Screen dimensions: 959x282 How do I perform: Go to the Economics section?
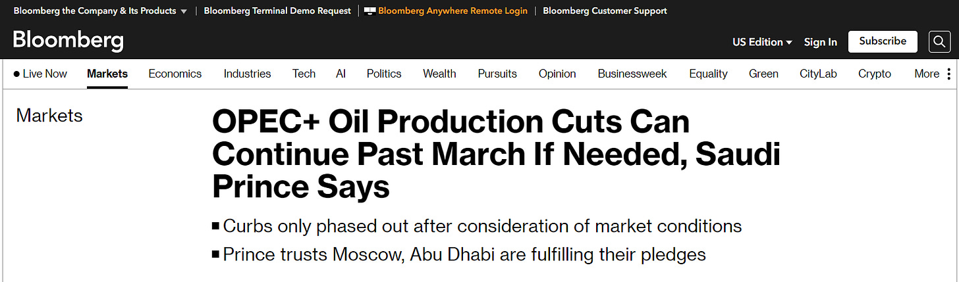175,74
